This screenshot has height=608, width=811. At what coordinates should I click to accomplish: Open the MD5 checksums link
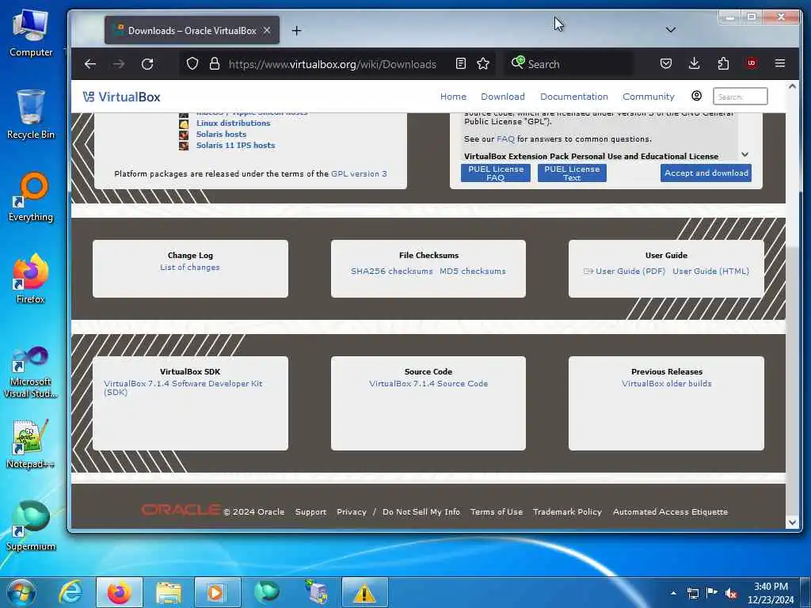473,271
